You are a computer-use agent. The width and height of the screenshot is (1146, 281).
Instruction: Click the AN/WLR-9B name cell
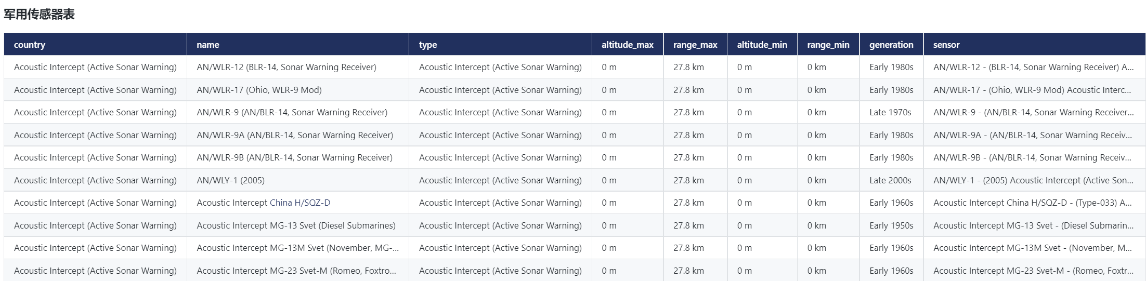[x=294, y=157]
